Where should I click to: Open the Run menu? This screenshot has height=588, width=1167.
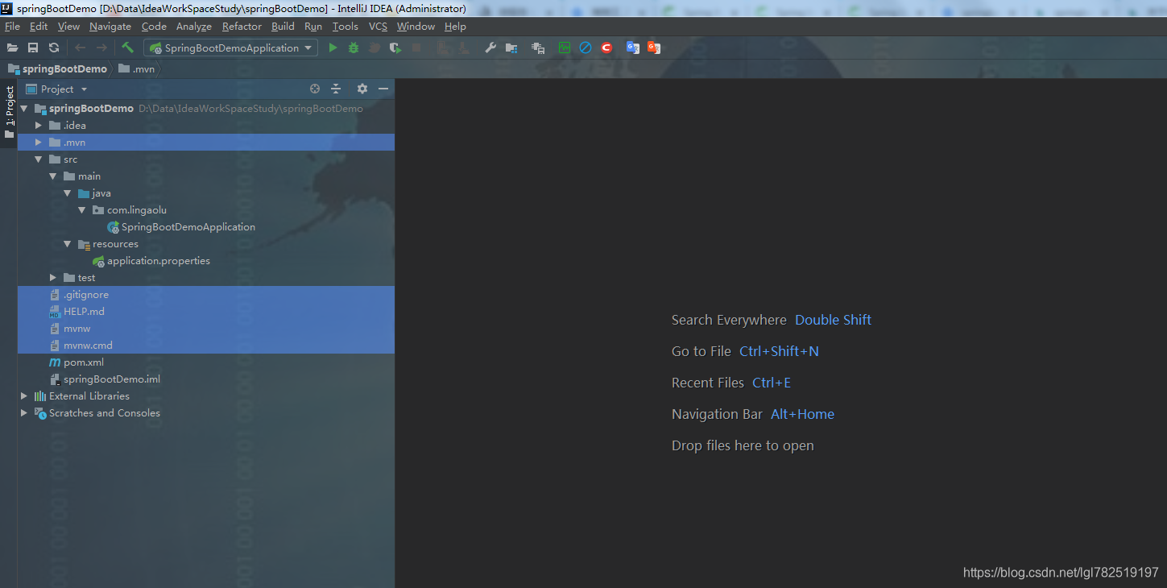click(x=313, y=27)
